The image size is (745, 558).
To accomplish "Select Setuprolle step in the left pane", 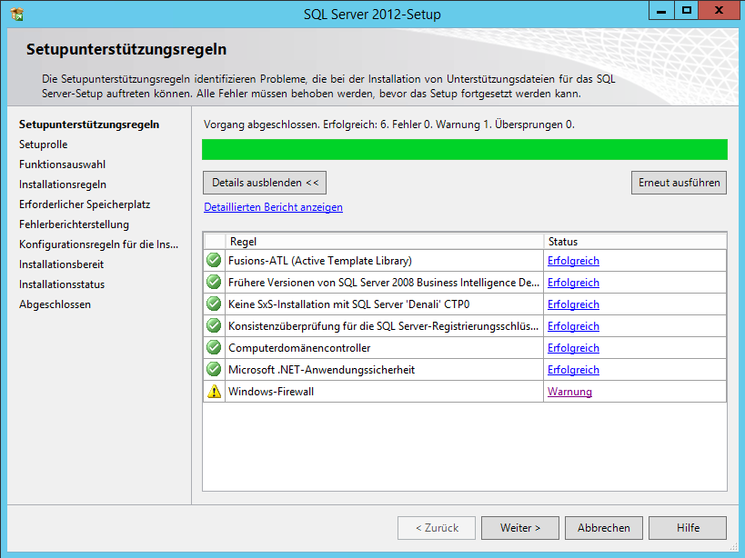I will click(43, 144).
